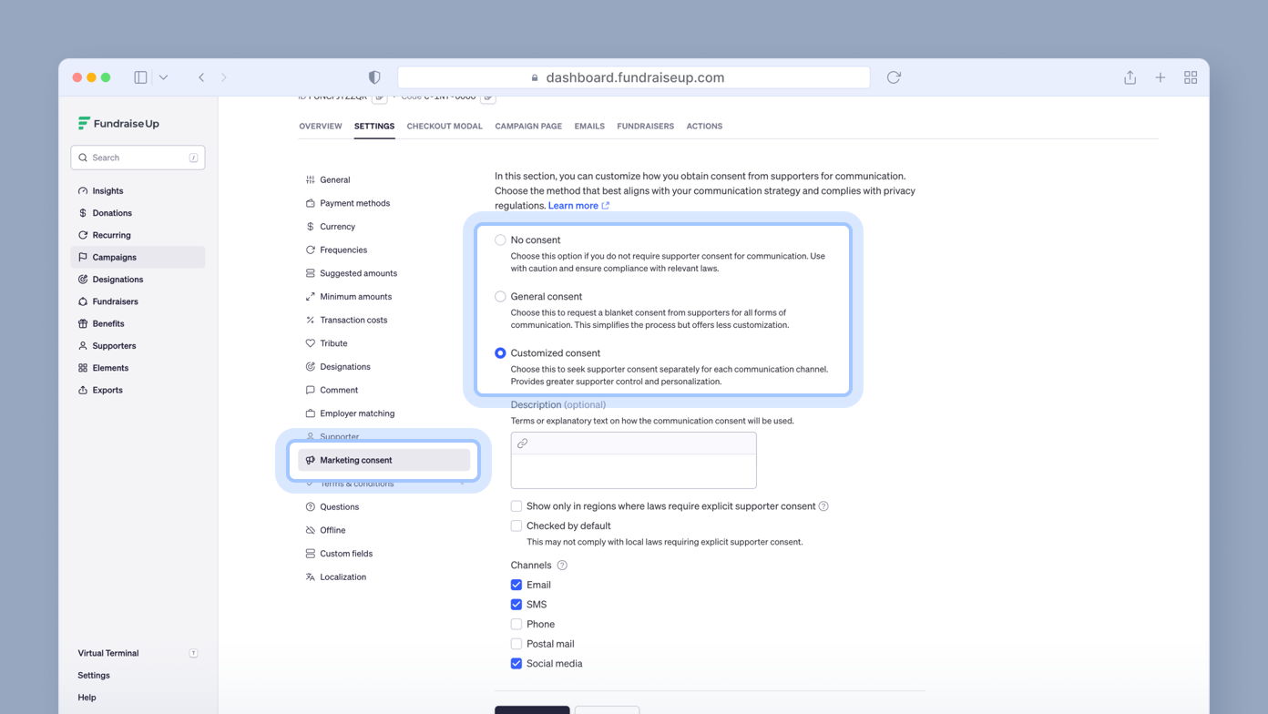
Task: Open the Insights section in the sidebar
Action: pyautogui.click(x=107, y=190)
